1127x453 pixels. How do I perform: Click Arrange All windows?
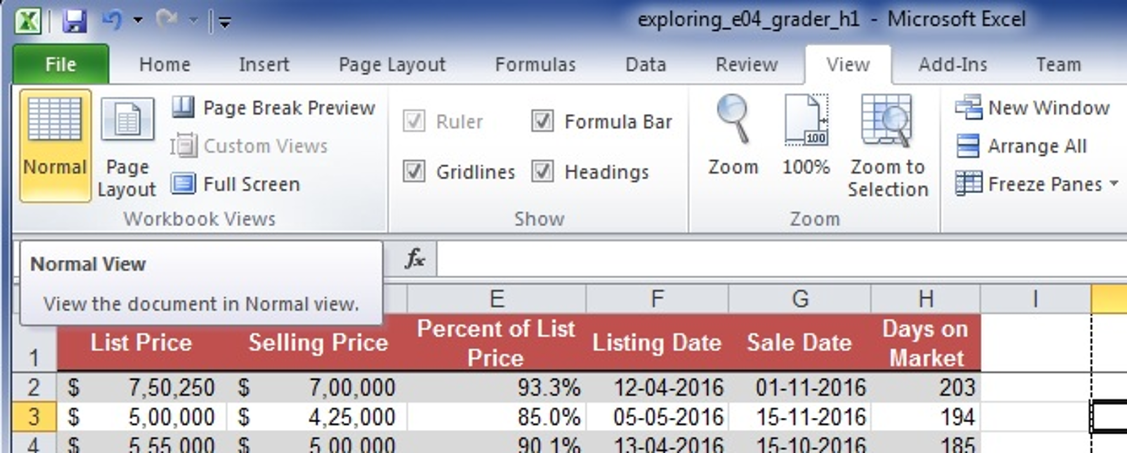click(1021, 146)
